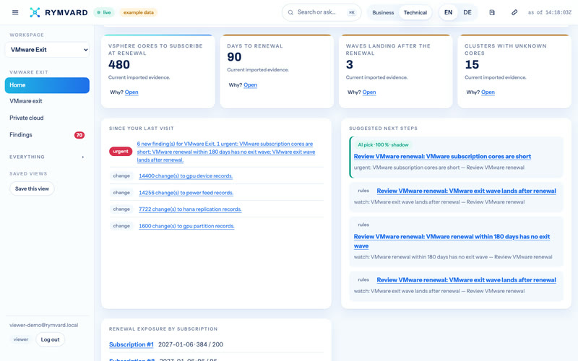The width and height of the screenshot is (578, 361).
Task: Click the Renewal Exposure by Subscription heading
Action: (x=163, y=329)
